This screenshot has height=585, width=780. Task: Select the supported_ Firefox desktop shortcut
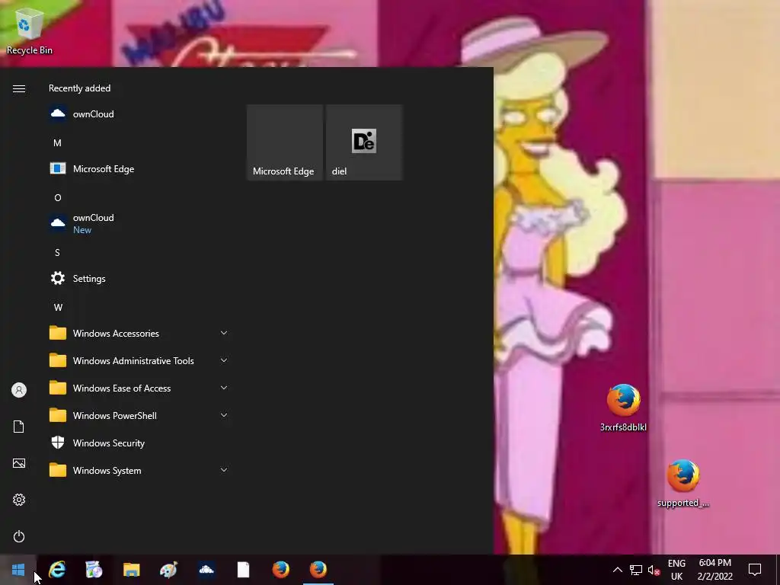pyautogui.click(x=683, y=484)
